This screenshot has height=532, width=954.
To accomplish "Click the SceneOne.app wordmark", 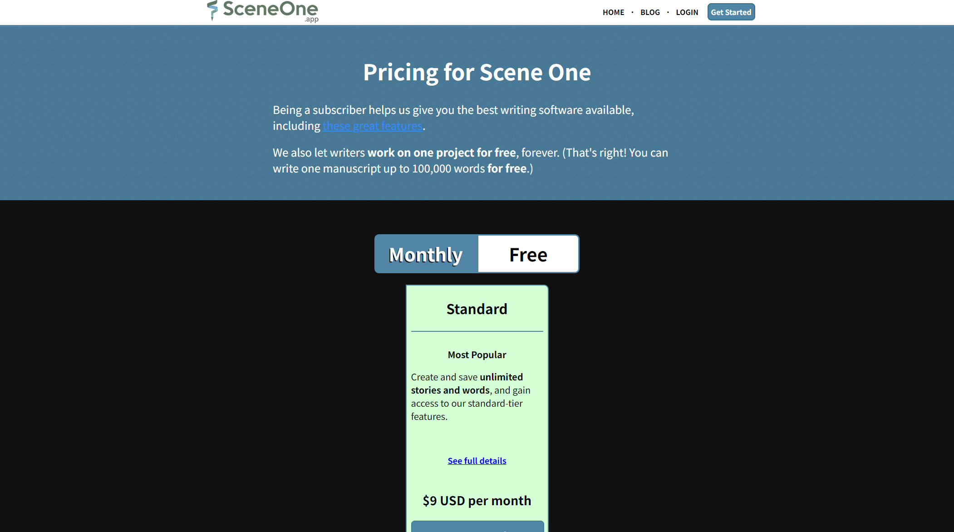I will pyautogui.click(x=270, y=10).
